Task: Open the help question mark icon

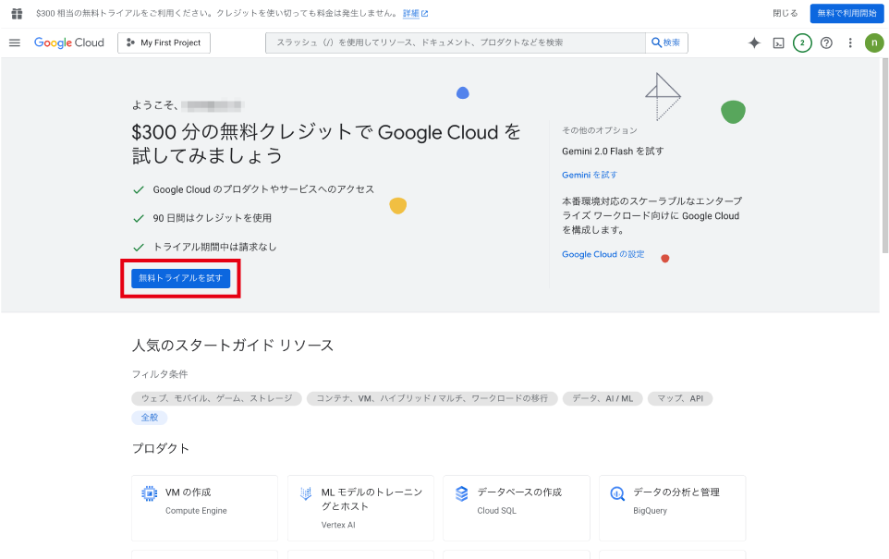Action: [826, 43]
